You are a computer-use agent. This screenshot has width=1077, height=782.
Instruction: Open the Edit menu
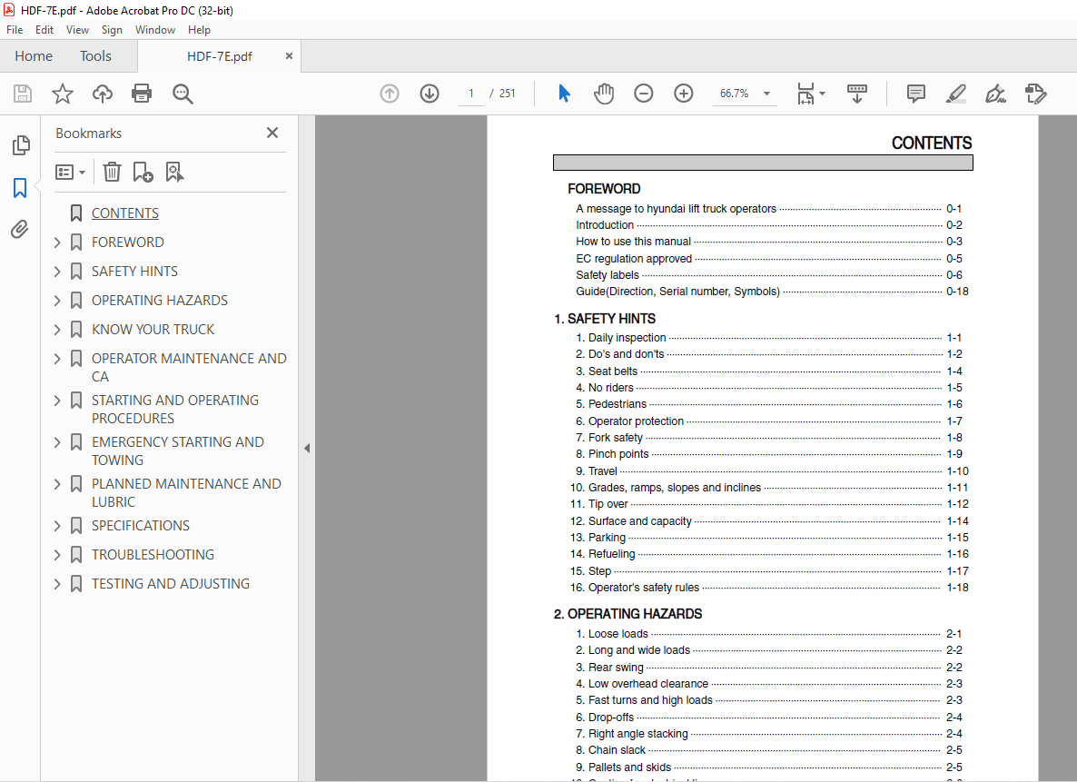[44, 30]
